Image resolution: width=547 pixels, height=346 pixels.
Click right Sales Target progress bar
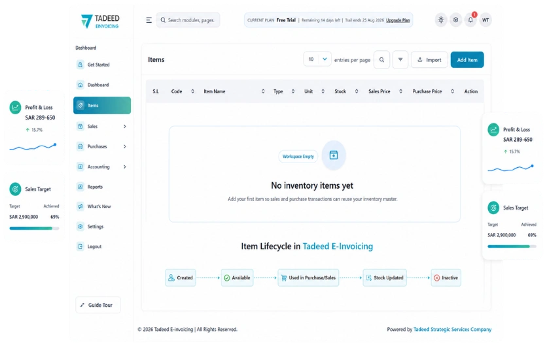512,247
